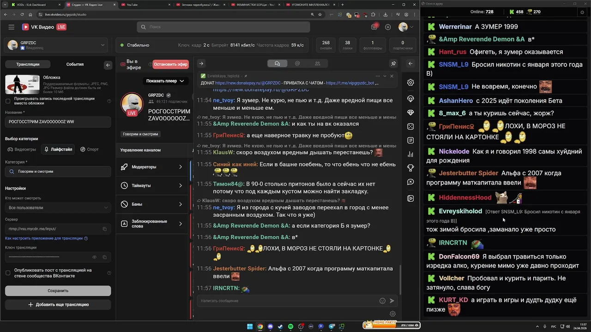Open the emoji picker in chat input
The height and width of the screenshot is (332, 591).
coord(382,301)
